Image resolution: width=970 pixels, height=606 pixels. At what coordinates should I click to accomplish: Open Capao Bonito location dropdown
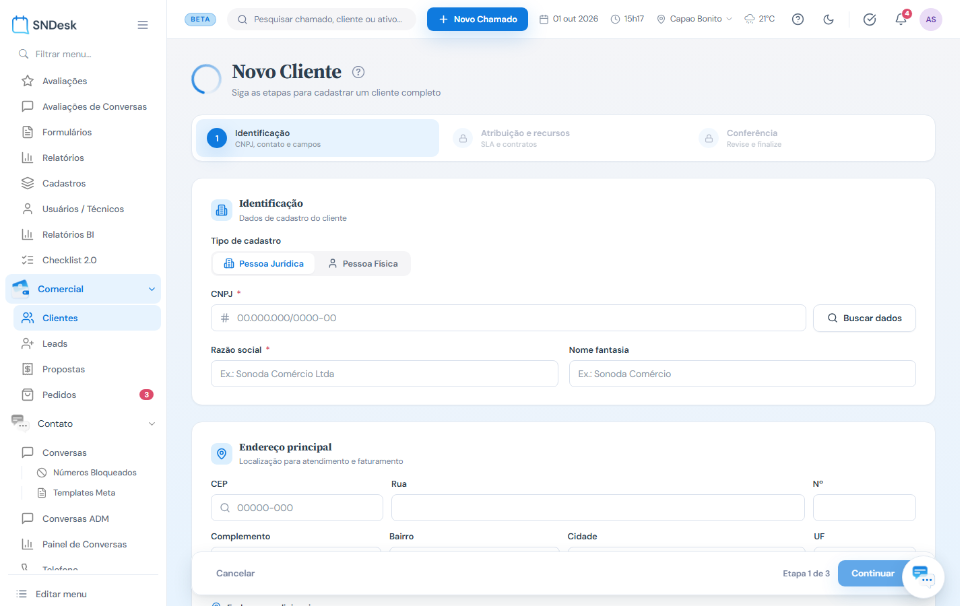pyautogui.click(x=694, y=19)
